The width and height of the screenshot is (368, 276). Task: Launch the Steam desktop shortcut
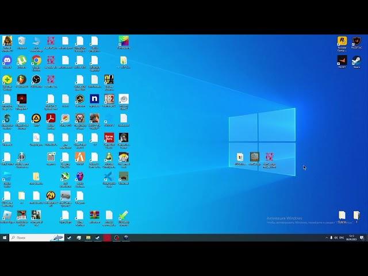click(x=356, y=62)
